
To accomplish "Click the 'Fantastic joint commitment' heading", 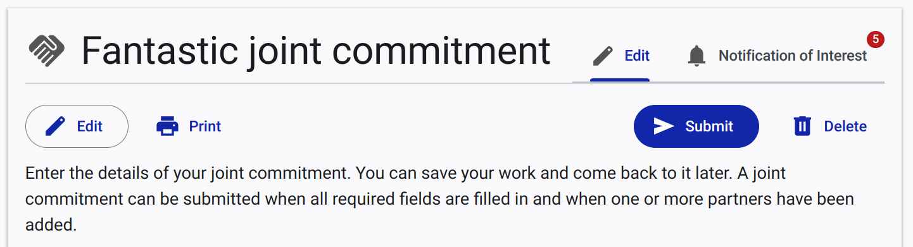I will point(316,51).
